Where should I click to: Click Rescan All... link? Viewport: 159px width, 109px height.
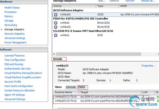pyautogui.click(x=148, y=1)
